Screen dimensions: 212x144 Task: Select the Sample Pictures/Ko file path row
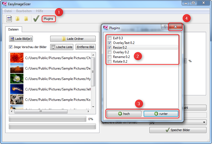[x=50, y=99]
